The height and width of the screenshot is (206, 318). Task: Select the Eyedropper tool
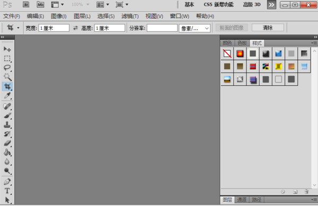point(7,95)
